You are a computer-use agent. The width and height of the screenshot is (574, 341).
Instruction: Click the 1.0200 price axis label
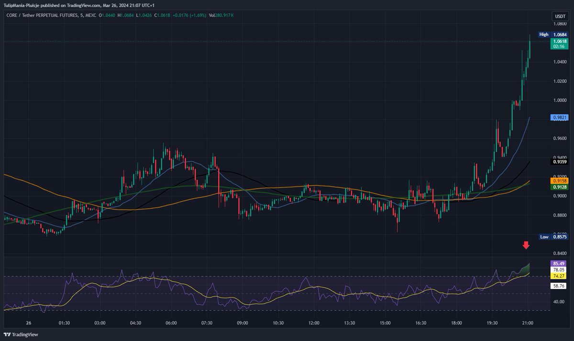click(559, 81)
